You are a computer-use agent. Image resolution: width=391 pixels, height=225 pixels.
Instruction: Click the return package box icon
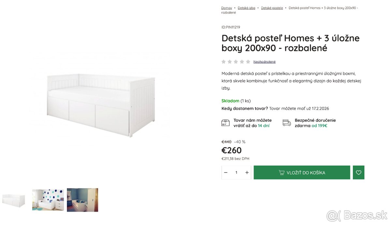(x=225, y=123)
